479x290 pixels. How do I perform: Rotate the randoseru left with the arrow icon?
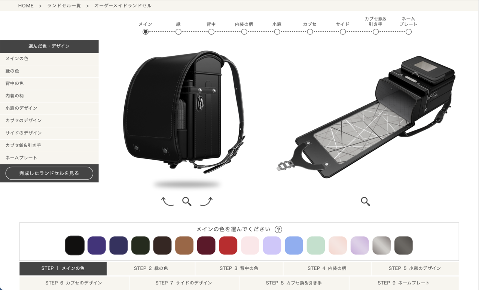(167, 201)
